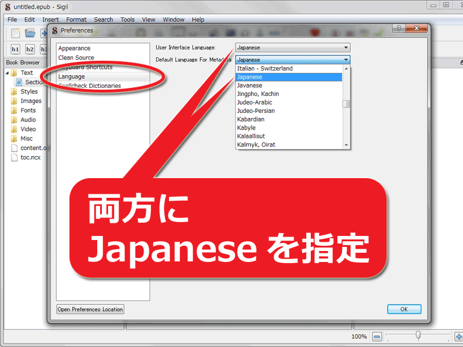Apply the h1 heading style
The height and width of the screenshot is (347, 463).
(x=14, y=49)
